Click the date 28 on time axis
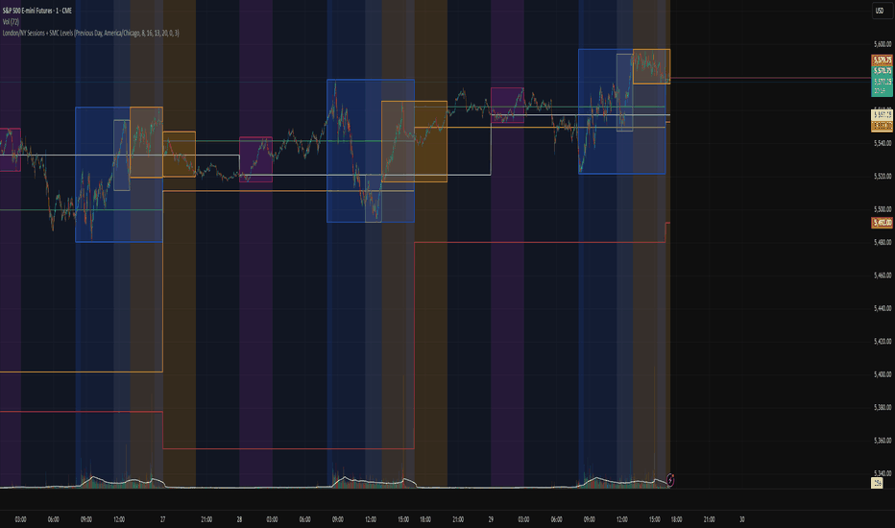Viewport: 895px width, 528px height. [x=239, y=519]
